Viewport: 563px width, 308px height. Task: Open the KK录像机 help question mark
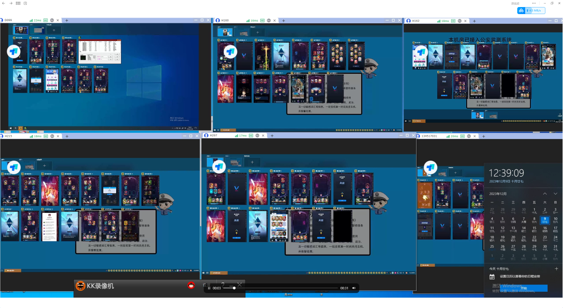click(223, 285)
